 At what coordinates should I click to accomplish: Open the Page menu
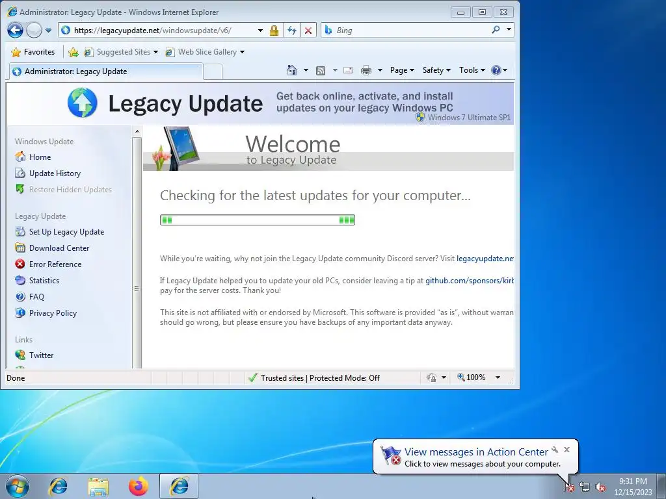(x=402, y=70)
